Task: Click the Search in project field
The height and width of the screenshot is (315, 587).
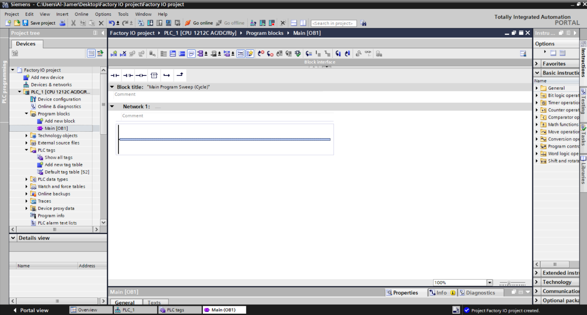Action: point(334,23)
